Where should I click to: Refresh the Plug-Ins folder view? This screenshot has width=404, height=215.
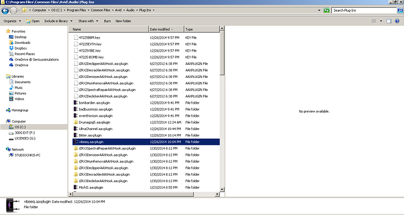[327, 11]
